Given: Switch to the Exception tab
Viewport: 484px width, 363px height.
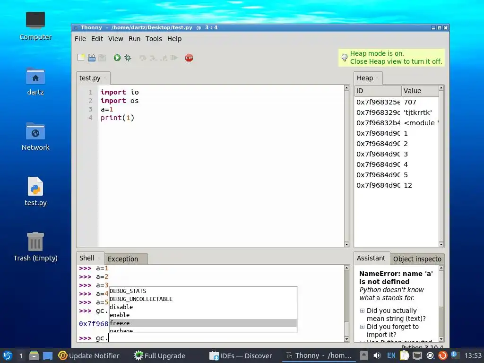Looking at the screenshot, I should pos(126,259).
